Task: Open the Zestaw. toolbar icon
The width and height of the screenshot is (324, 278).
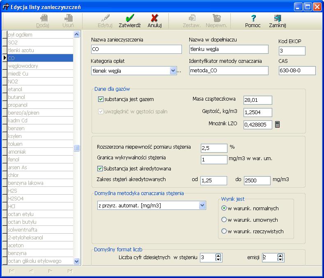Action: 192,21
